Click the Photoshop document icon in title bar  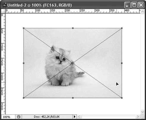tap(4, 5)
